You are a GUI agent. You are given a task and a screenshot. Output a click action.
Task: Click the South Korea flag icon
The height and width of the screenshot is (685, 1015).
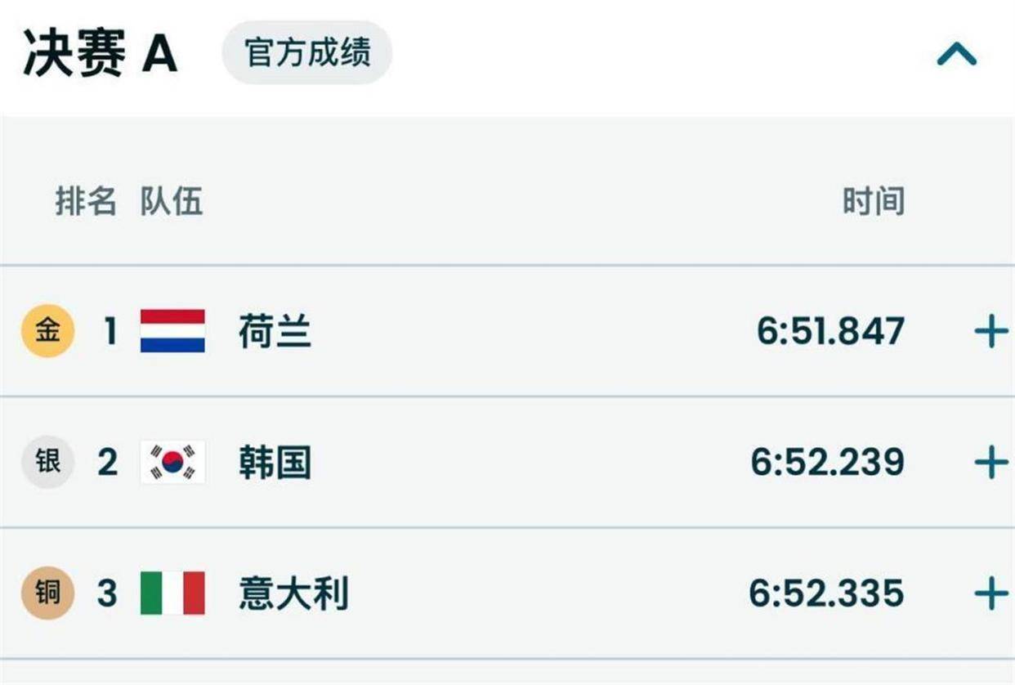click(172, 462)
